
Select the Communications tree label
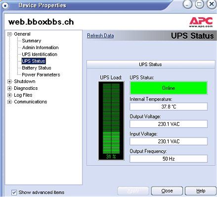click(x=31, y=102)
